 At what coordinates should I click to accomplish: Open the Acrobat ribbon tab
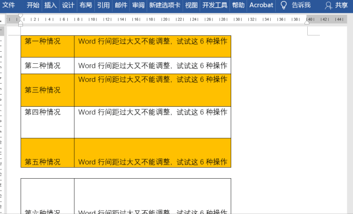tap(261, 5)
